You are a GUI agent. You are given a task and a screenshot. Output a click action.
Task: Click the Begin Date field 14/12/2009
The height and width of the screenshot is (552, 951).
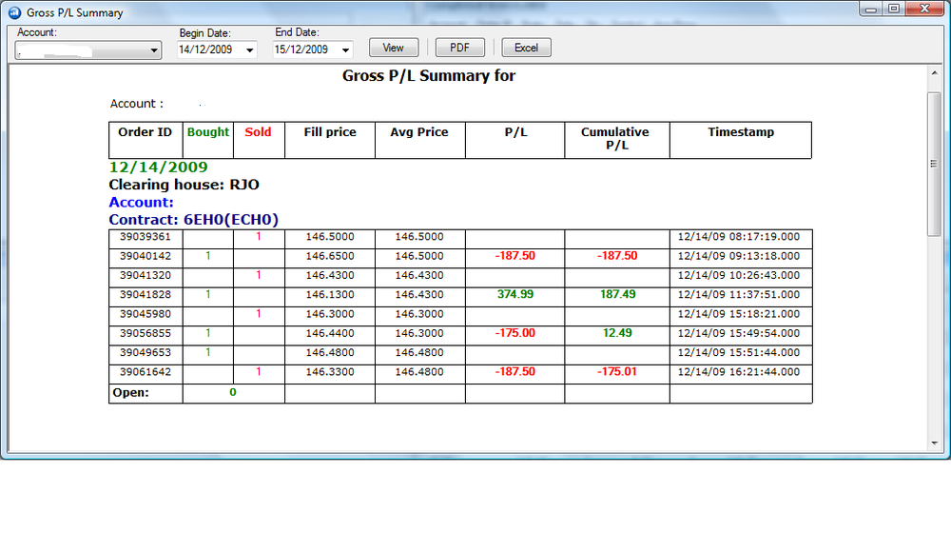[217, 49]
